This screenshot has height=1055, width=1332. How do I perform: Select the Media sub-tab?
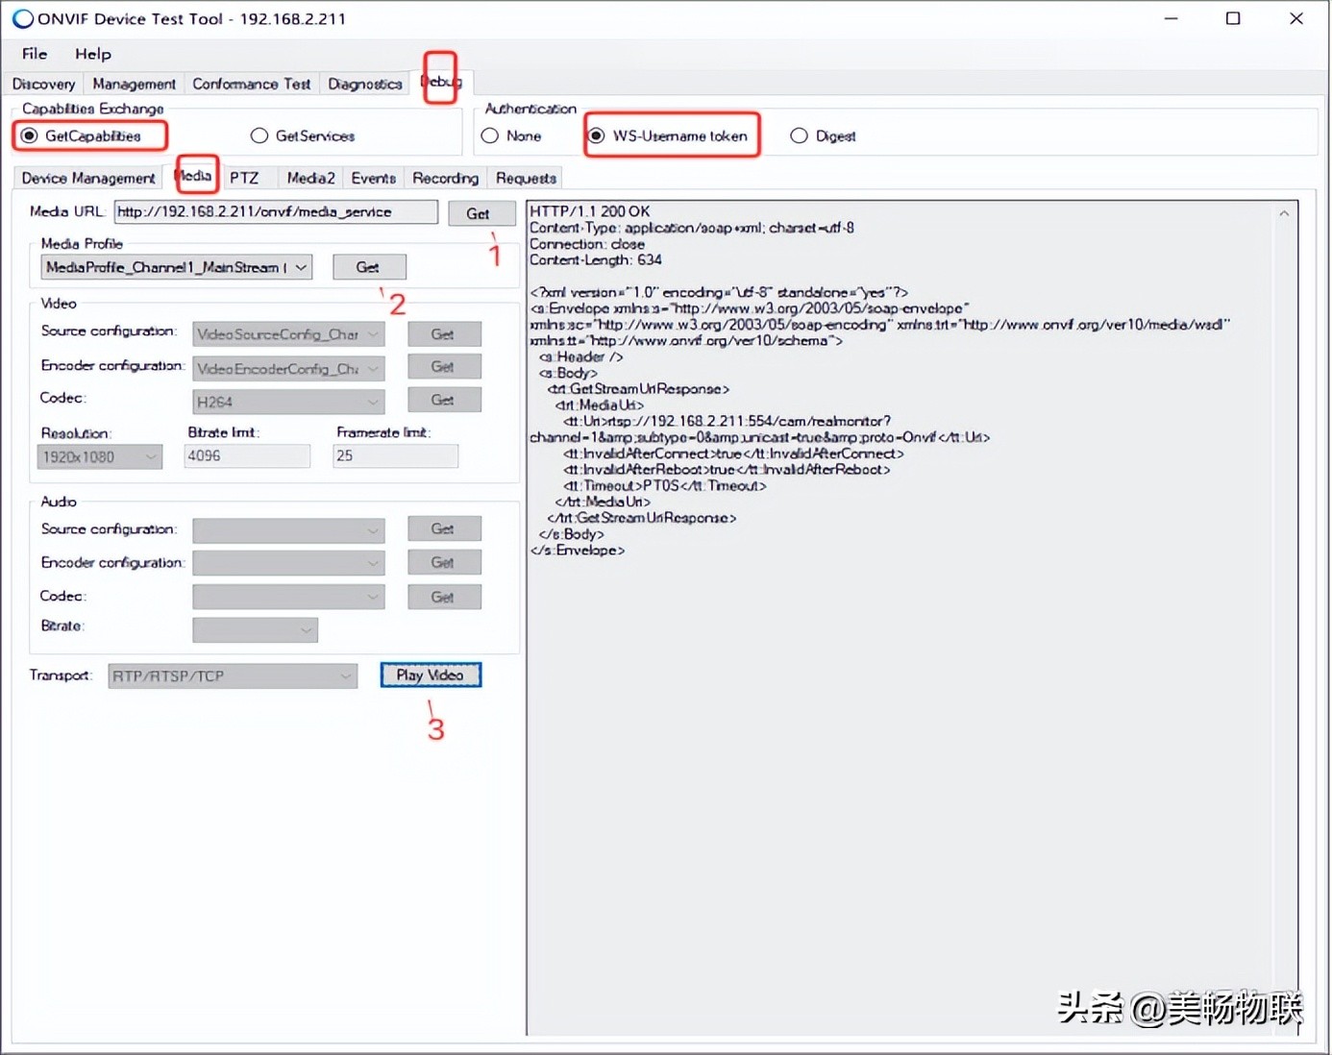pos(193,176)
